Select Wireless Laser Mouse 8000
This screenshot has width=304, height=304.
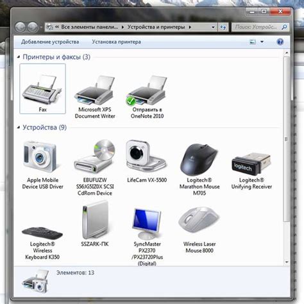(x=199, y=230)
